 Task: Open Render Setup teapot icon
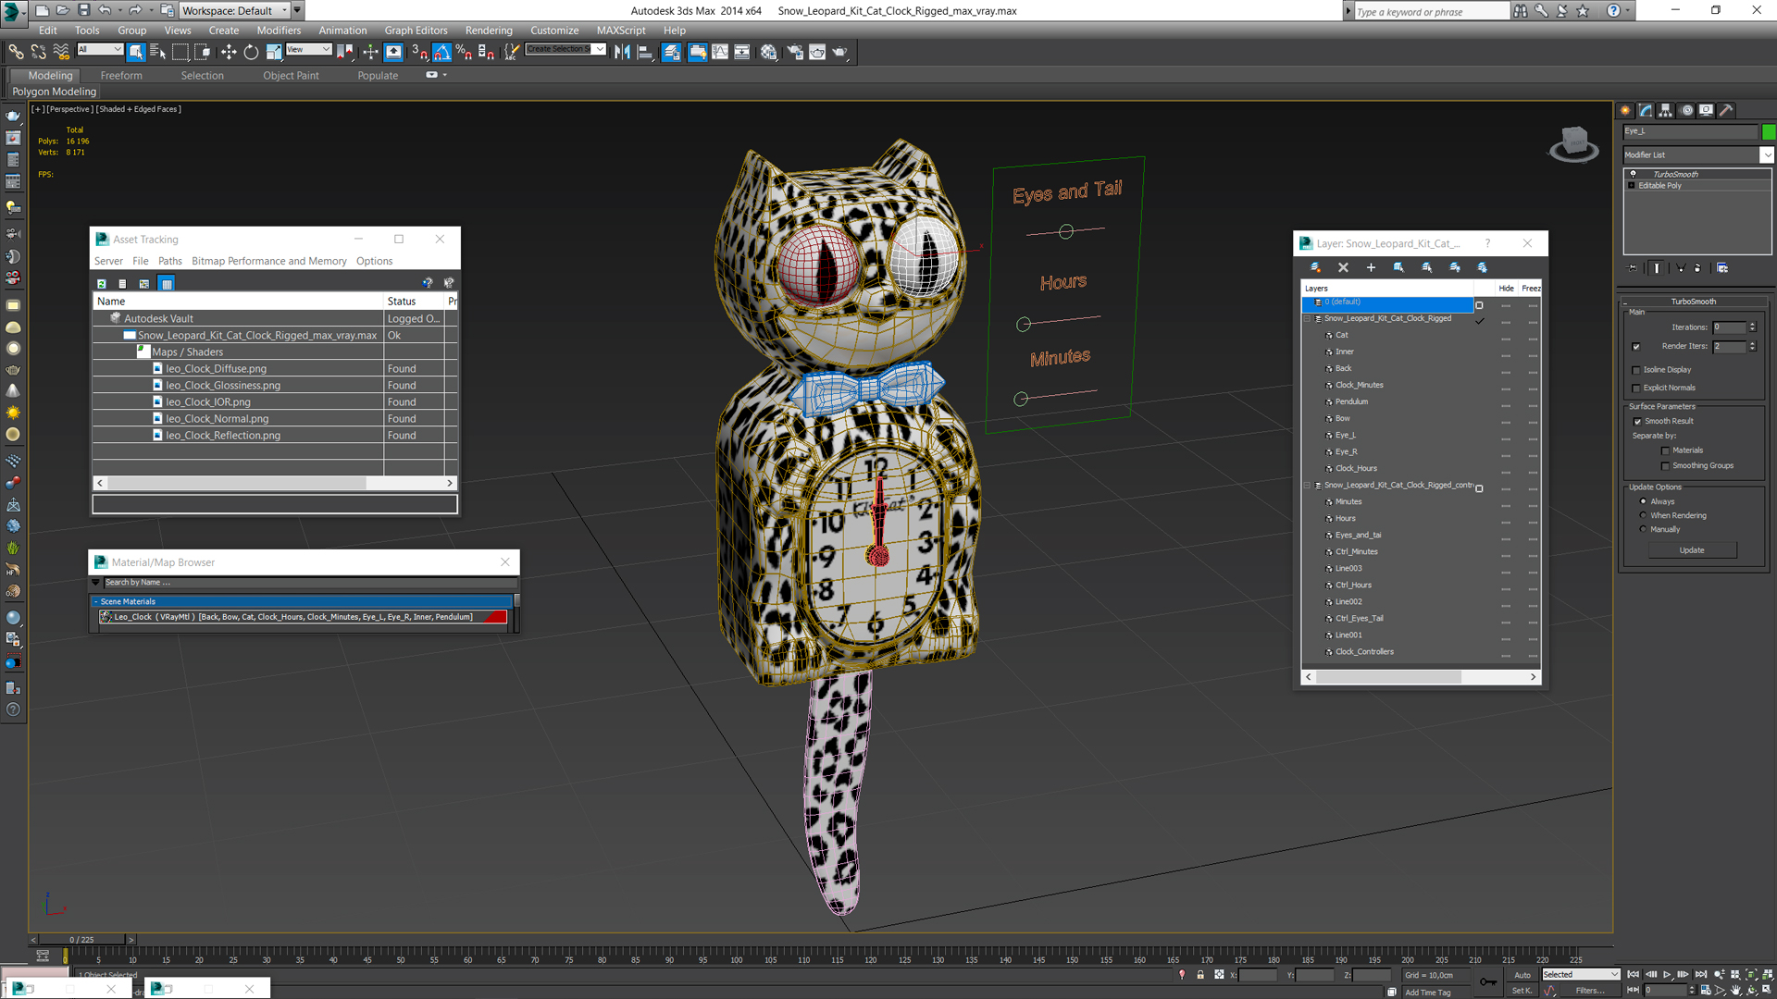[x=795, y=52]
